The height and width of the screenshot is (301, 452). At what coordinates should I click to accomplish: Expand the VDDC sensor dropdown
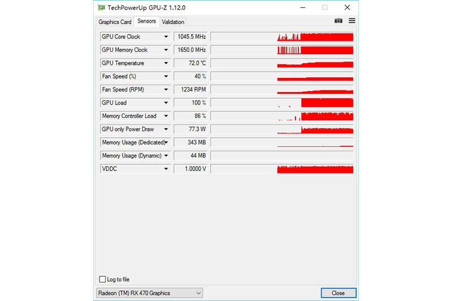click(166, 169)
